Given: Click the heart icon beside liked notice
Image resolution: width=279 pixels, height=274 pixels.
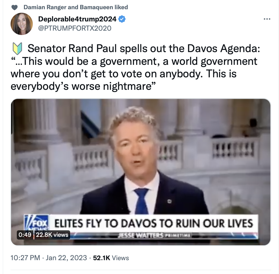Looking at the screenshot, I should coord(15,8).
